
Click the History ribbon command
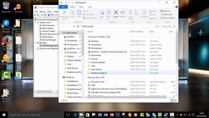pyautogui.click(x=153, y=18)
